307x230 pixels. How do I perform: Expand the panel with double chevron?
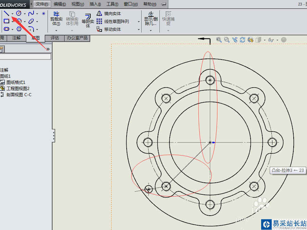pos(48,49)
